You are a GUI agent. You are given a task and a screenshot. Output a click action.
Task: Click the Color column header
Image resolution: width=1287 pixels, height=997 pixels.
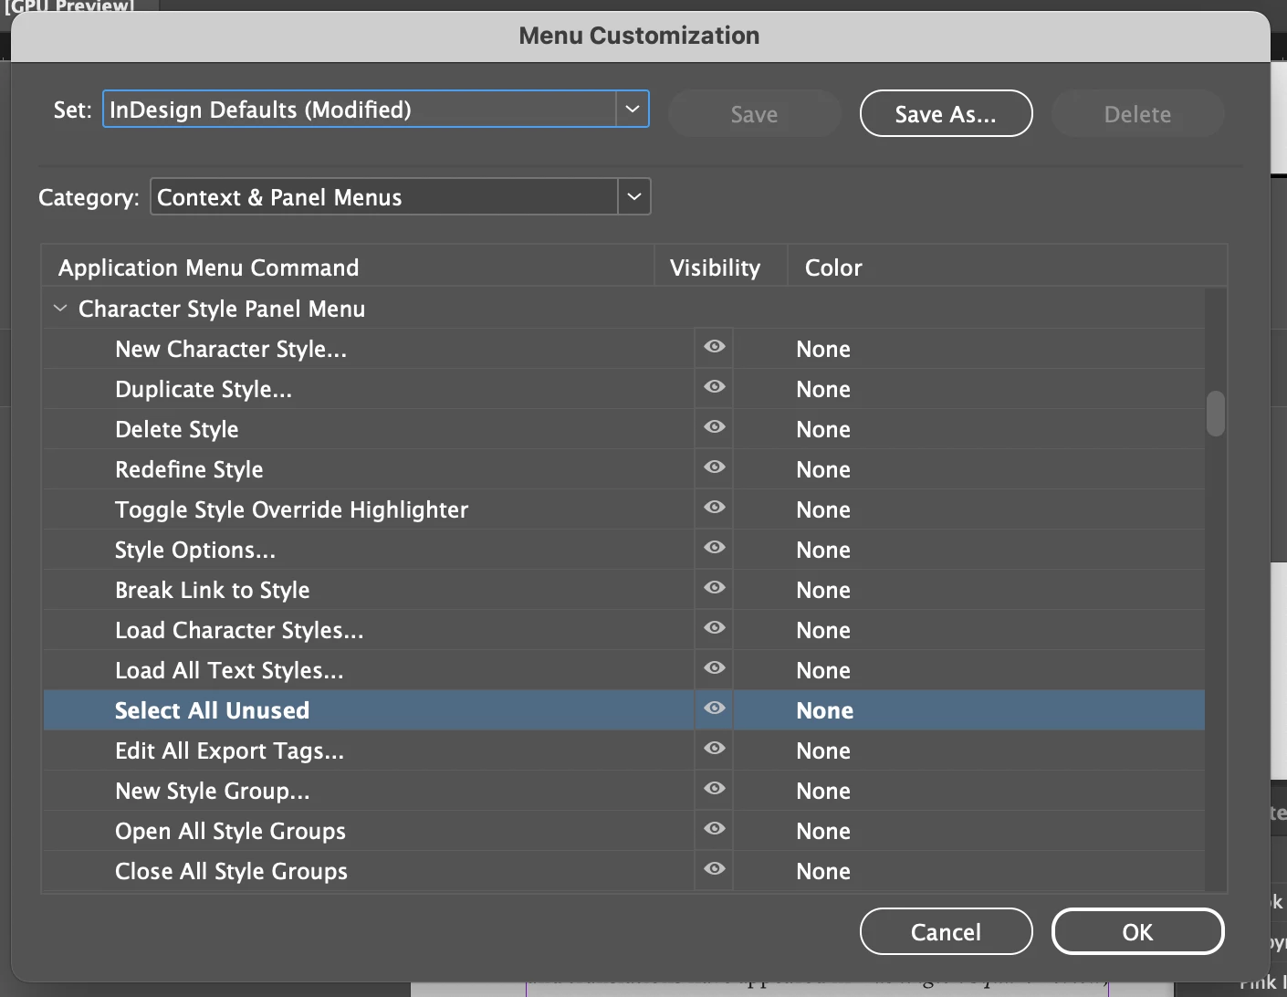[1007, 268]
